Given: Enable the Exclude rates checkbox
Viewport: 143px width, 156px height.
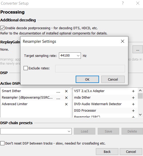Looking at the screenshot, I should [x=26, y=68].
